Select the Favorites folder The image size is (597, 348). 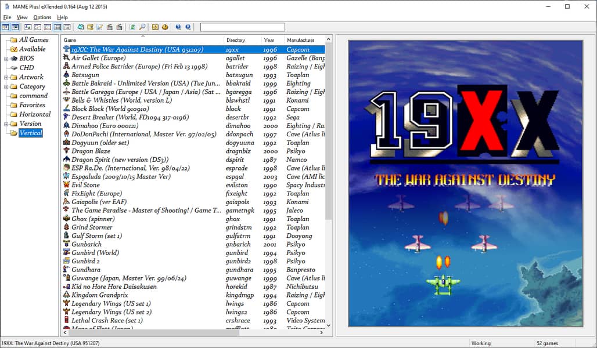point(32,105)
